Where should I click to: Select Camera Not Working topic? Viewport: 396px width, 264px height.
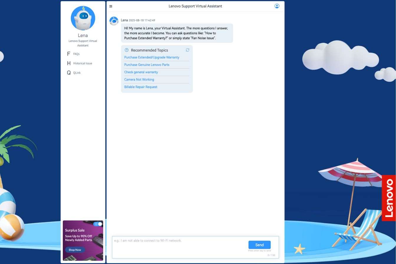pyautogui.click(x=139, y=80)
